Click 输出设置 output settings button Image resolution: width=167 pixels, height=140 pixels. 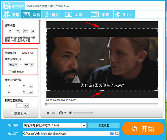[x=104, y=126]
